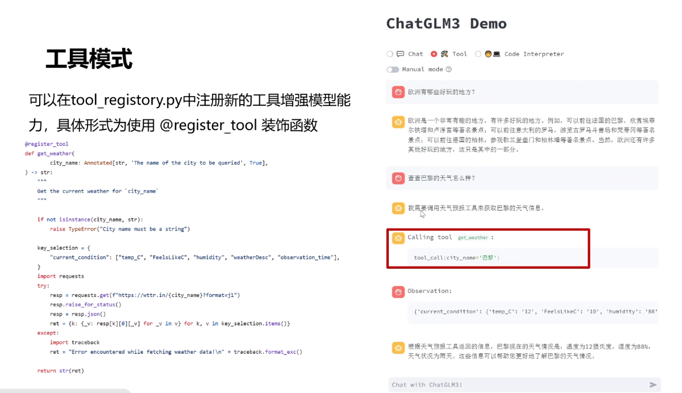Click the Observation avatar icon
Image resolution: width=682 pixels, height=393 pixels.
click(x=398, y=292)
